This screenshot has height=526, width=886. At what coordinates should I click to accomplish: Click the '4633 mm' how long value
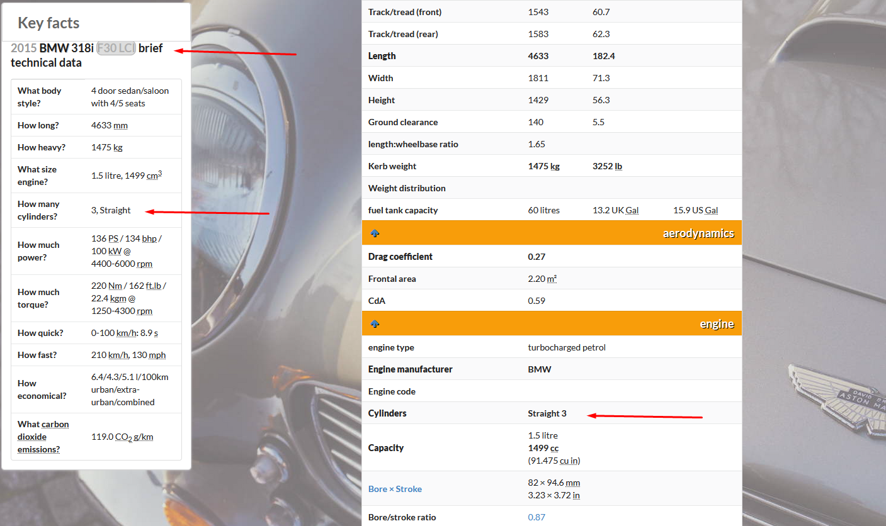(x=110, y=125)
